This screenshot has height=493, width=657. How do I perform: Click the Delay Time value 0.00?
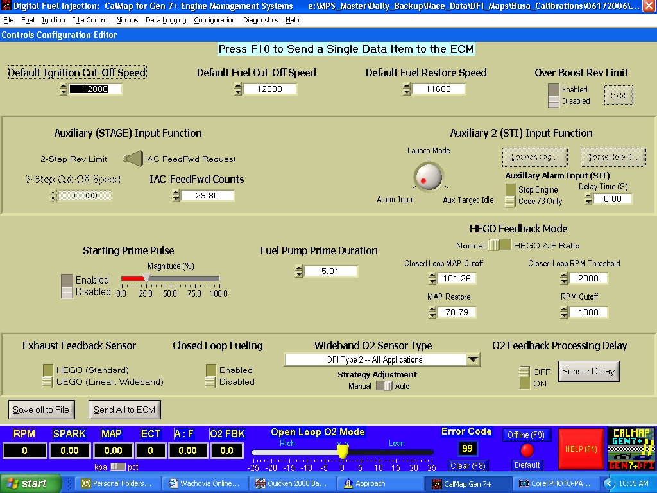(613, 199)
